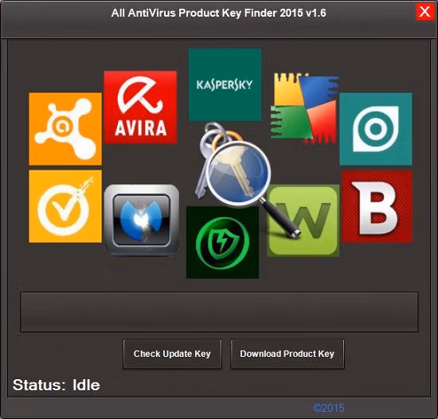Screen dimensions: 438x419
Task: Click the Status: Idle label
Action: 57,385
